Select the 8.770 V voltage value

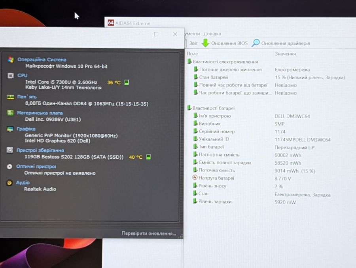pos(283,179)
